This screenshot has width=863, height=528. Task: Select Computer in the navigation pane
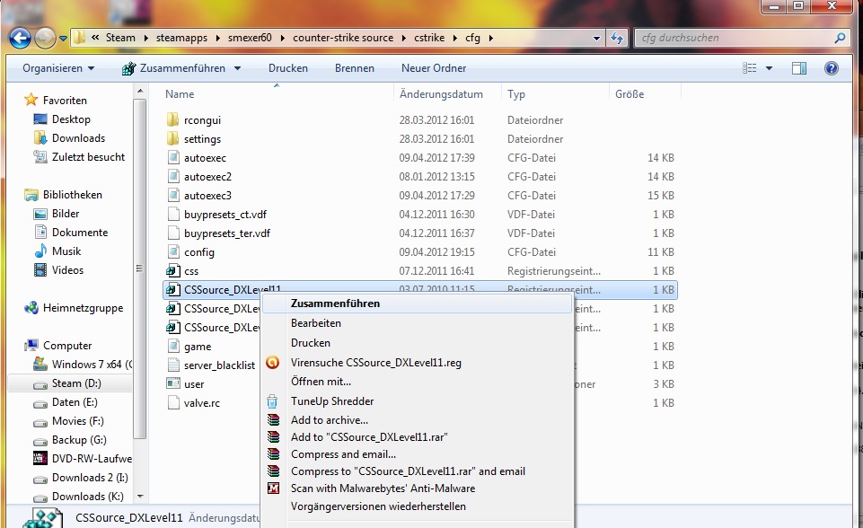click(67, 346)
